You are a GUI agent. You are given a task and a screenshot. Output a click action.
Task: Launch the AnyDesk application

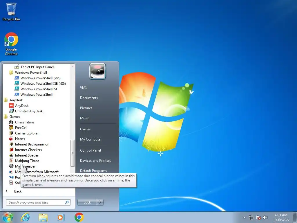pyautogui.click(x=19, y=105)
